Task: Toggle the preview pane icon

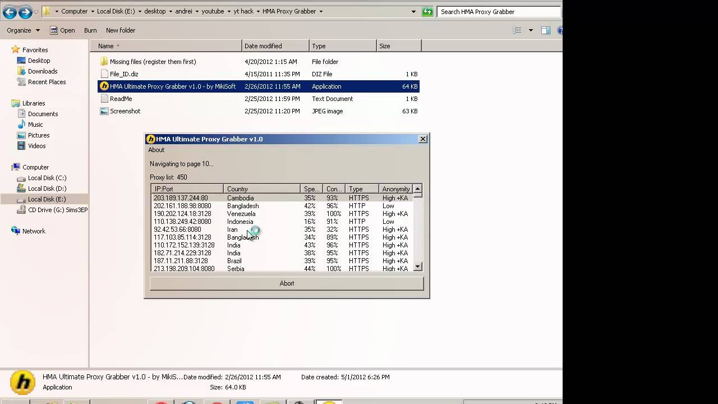Action: [545, 30]
